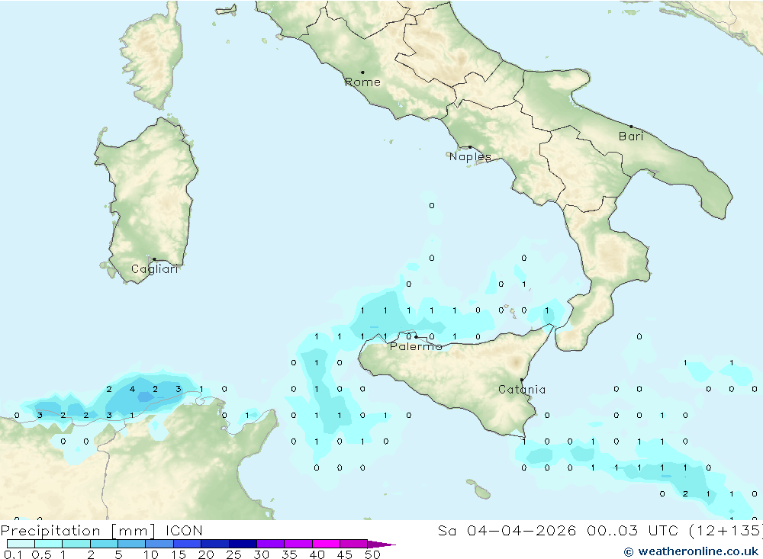This screenshot has height=559, width=763.
Task: Click the 40–45 mm legend swatch
Action: point(326,544)
